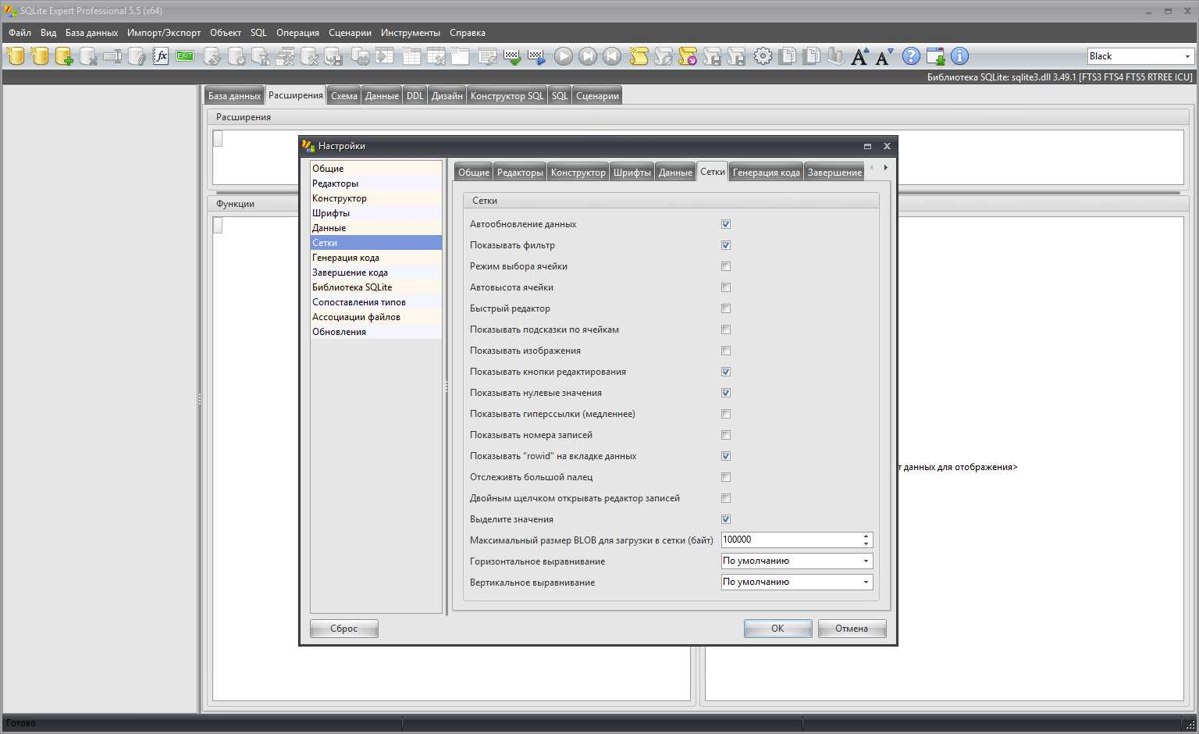Open the Инструменты menu

pos(410,33)
